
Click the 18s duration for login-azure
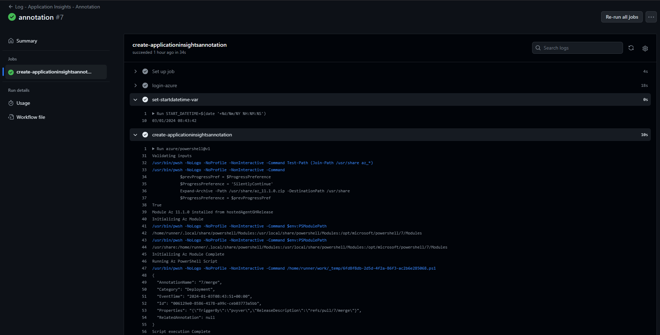644,85
